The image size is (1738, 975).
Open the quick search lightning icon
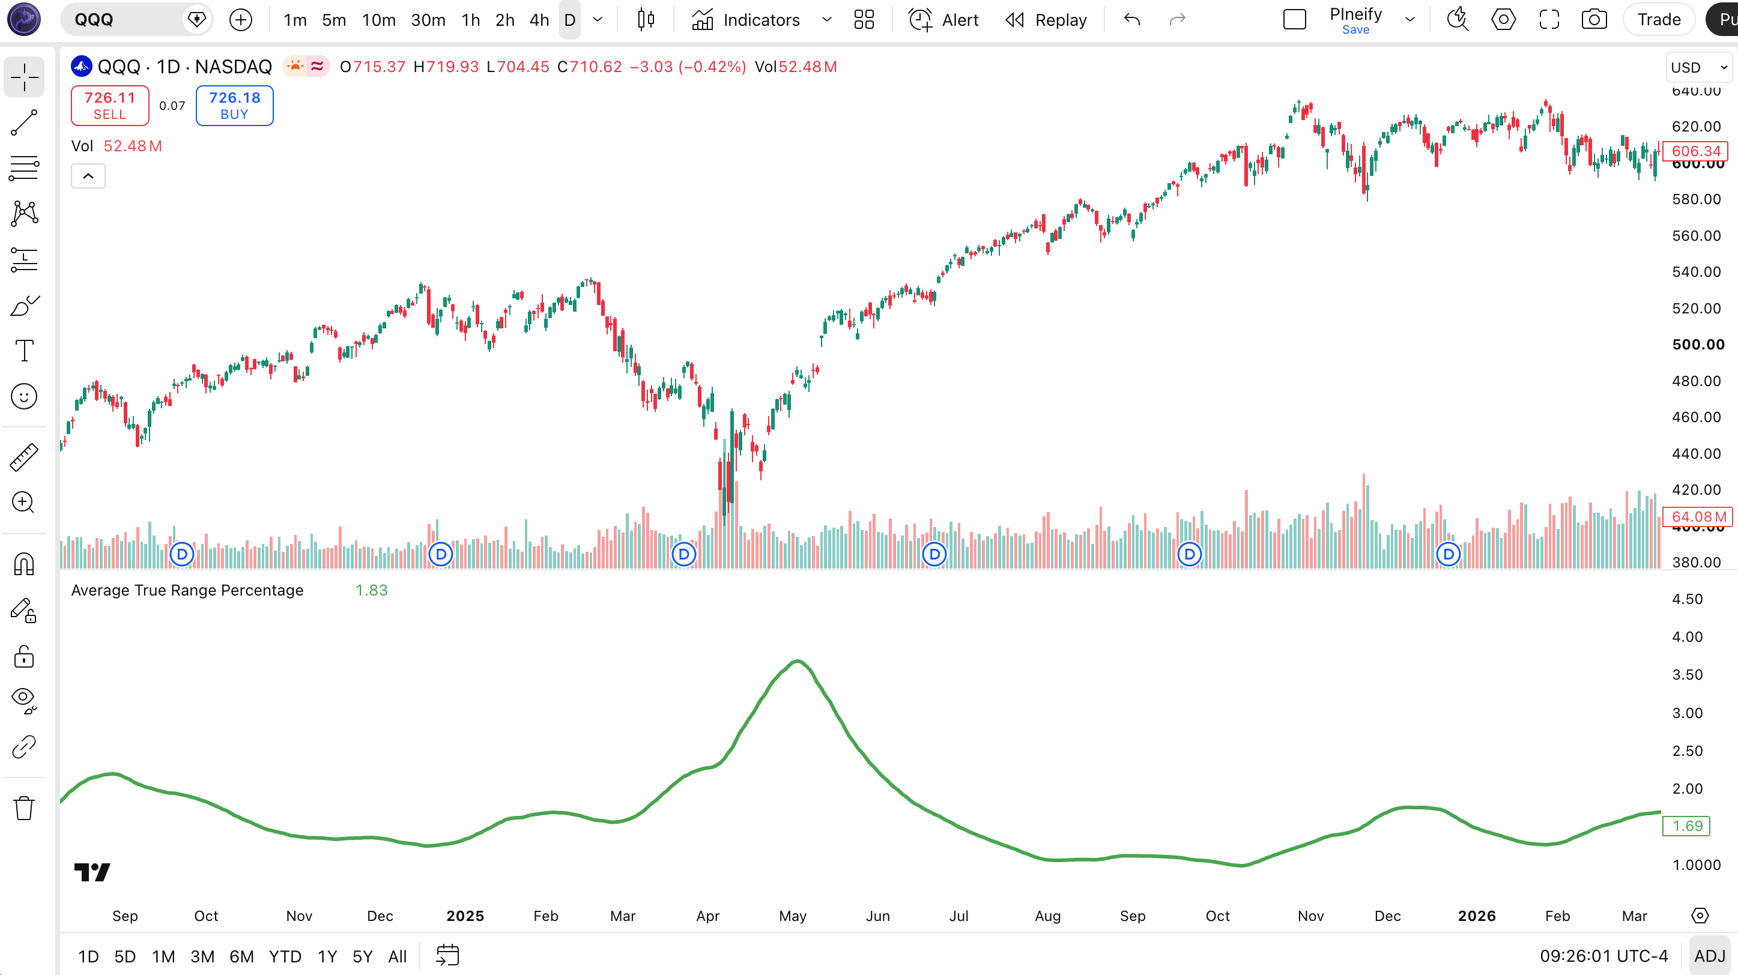pyautogui.click(x=1458, y=20)
